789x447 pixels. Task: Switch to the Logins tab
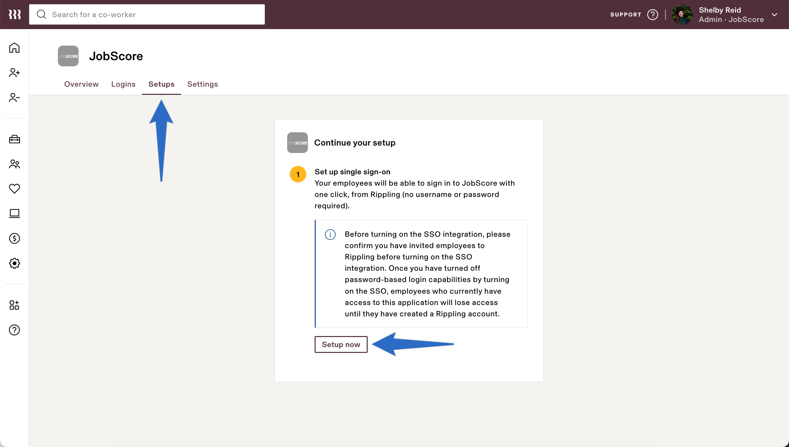pyautogui.click(x=123, y=84)
